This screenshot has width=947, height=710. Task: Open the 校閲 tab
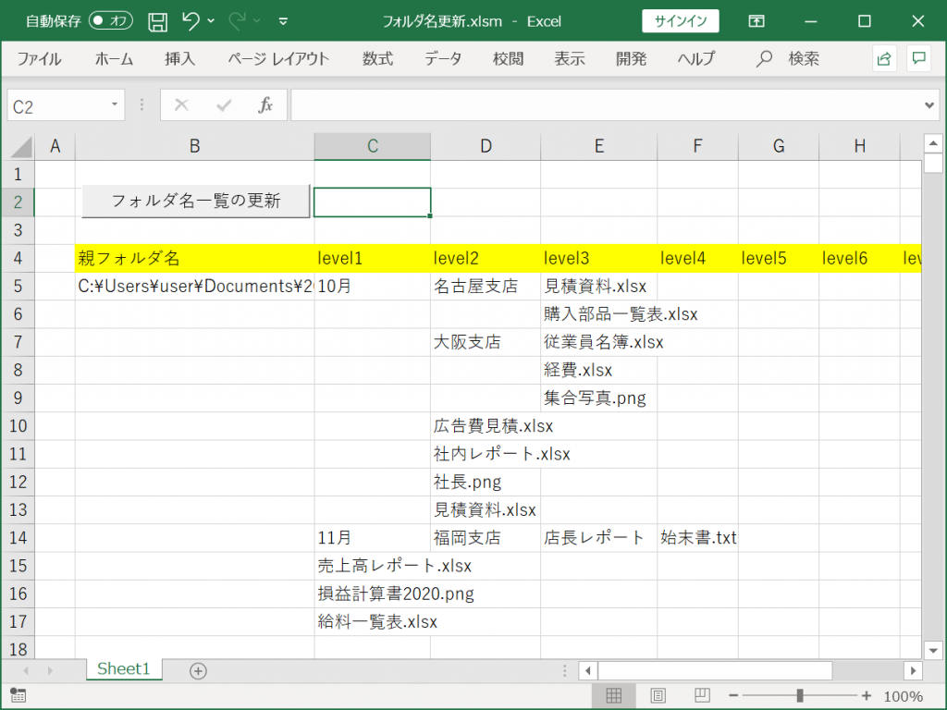tap(508, 58)
